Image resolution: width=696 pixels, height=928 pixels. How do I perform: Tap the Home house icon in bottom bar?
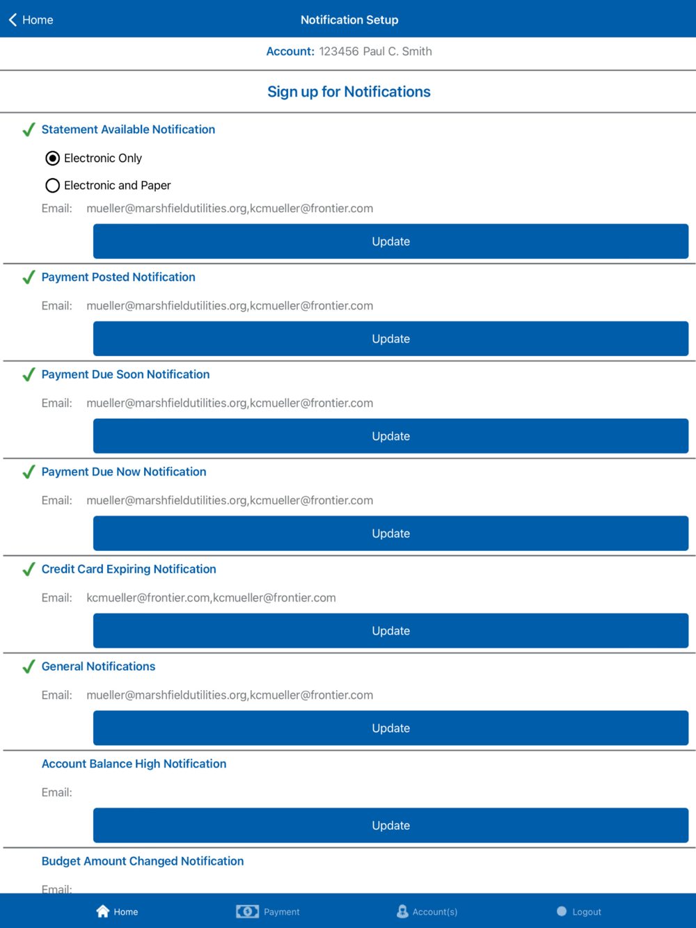point(103,911)
